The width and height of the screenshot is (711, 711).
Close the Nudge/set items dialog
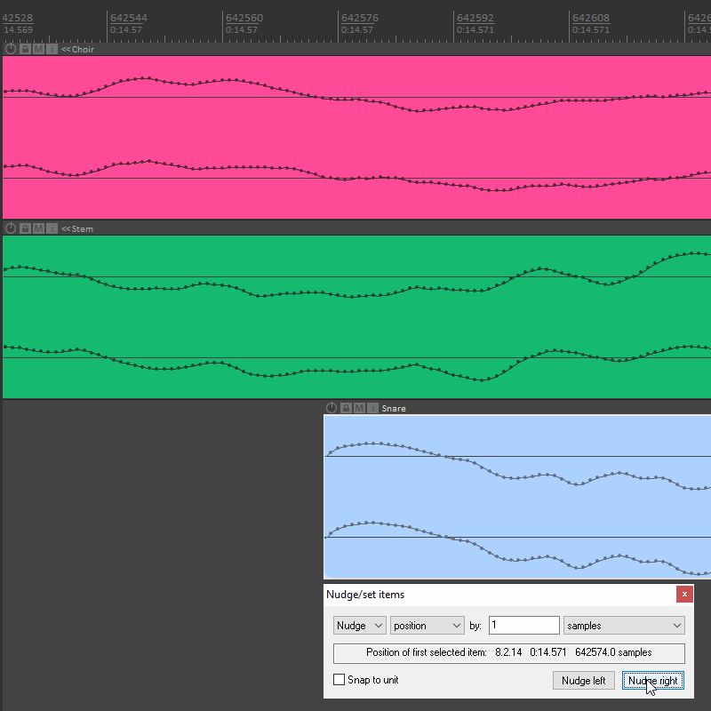(684, 594)
